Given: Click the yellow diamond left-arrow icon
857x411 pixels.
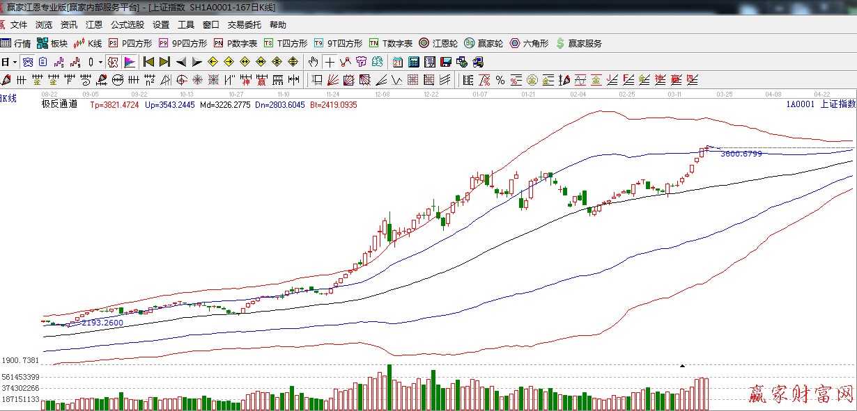Looking at the screenshot, I should coord(212,62).
